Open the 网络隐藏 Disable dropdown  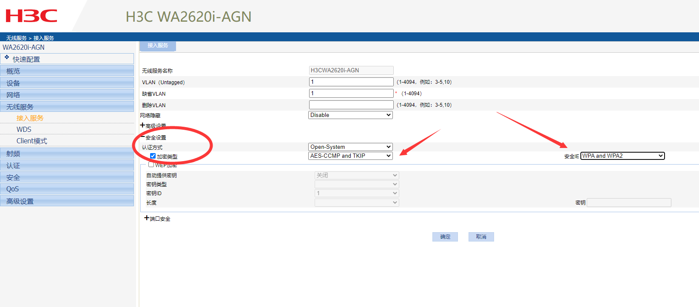point(350,115)
